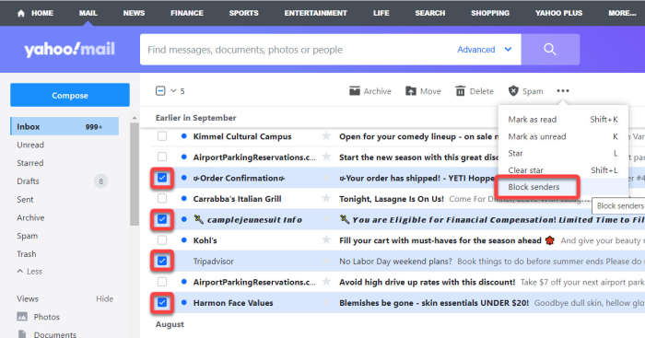Viewport: 645px width, 338px height.
Task: Click the Documents view icon in sidebar
Action: click(22, 334)
